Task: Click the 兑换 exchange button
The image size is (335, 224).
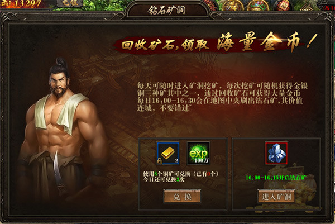Action: (x=182, y=197)
